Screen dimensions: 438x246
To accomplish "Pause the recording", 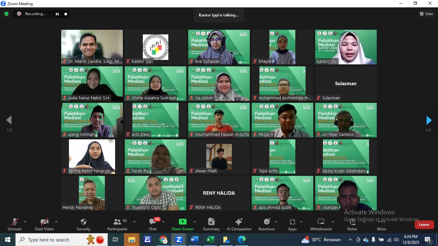I will coord(57,14).
